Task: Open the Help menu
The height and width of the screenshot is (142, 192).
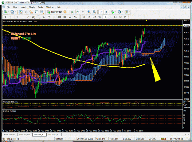Action: [59, 7]
